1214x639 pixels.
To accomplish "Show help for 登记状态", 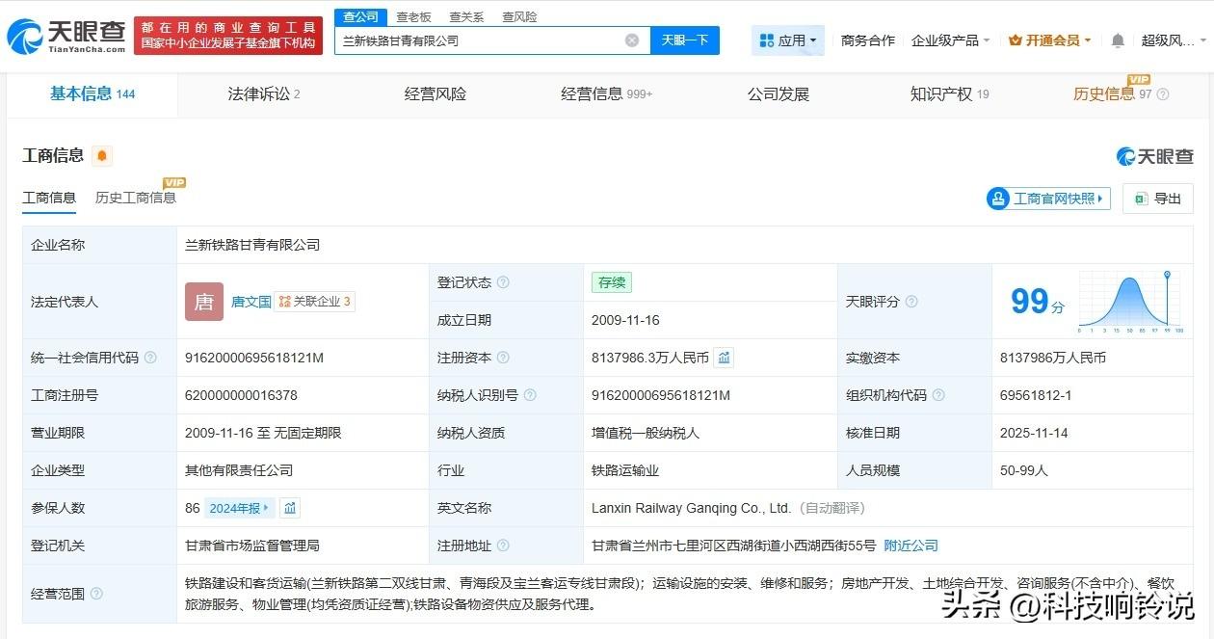I will coord(503,282).
